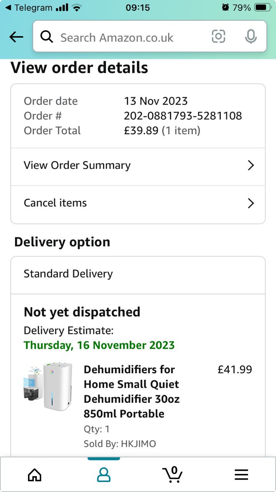Select Cancel items row
276x492 pixels.
click(x=55, y=203)
